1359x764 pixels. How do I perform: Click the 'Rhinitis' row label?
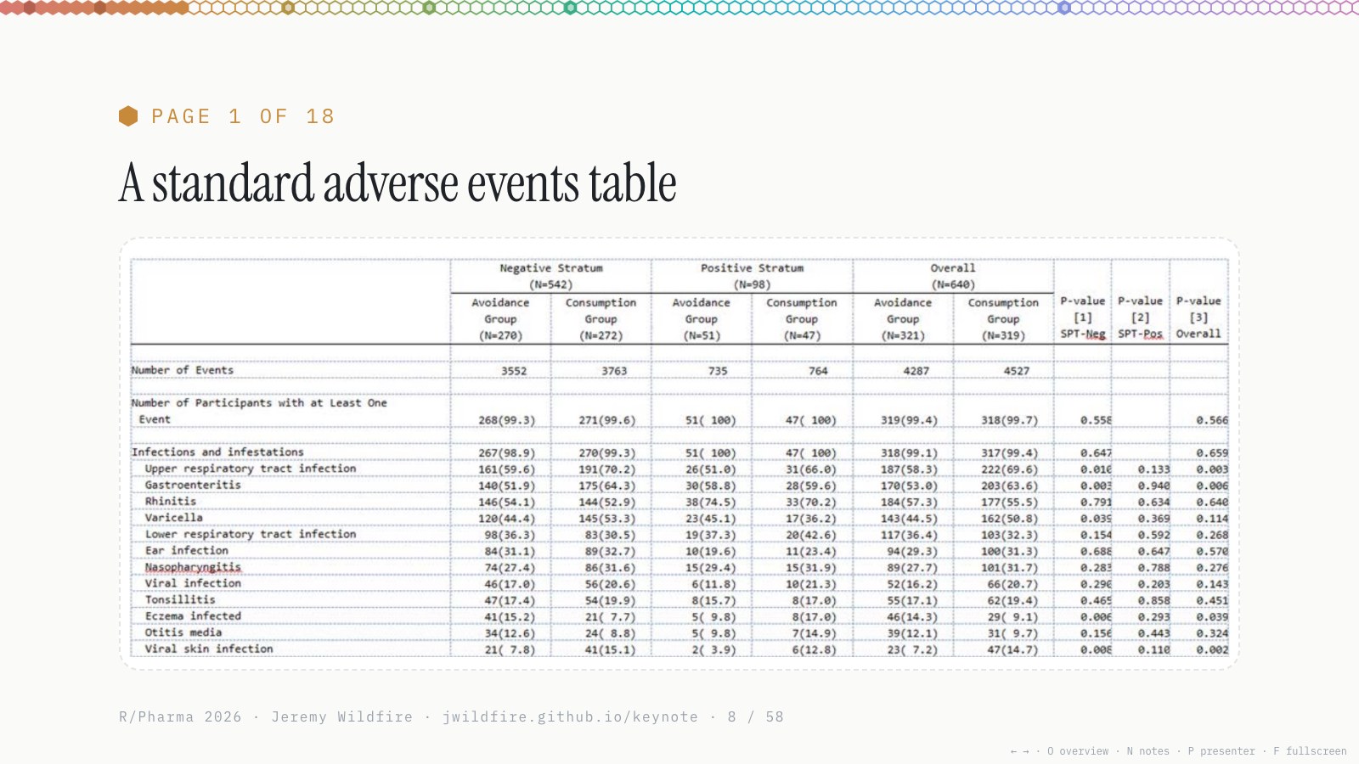click(x=171, y=502)
